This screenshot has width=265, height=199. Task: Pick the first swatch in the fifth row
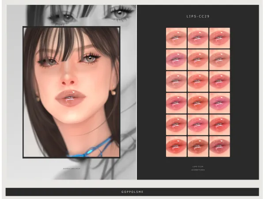[x=176, y=125]
